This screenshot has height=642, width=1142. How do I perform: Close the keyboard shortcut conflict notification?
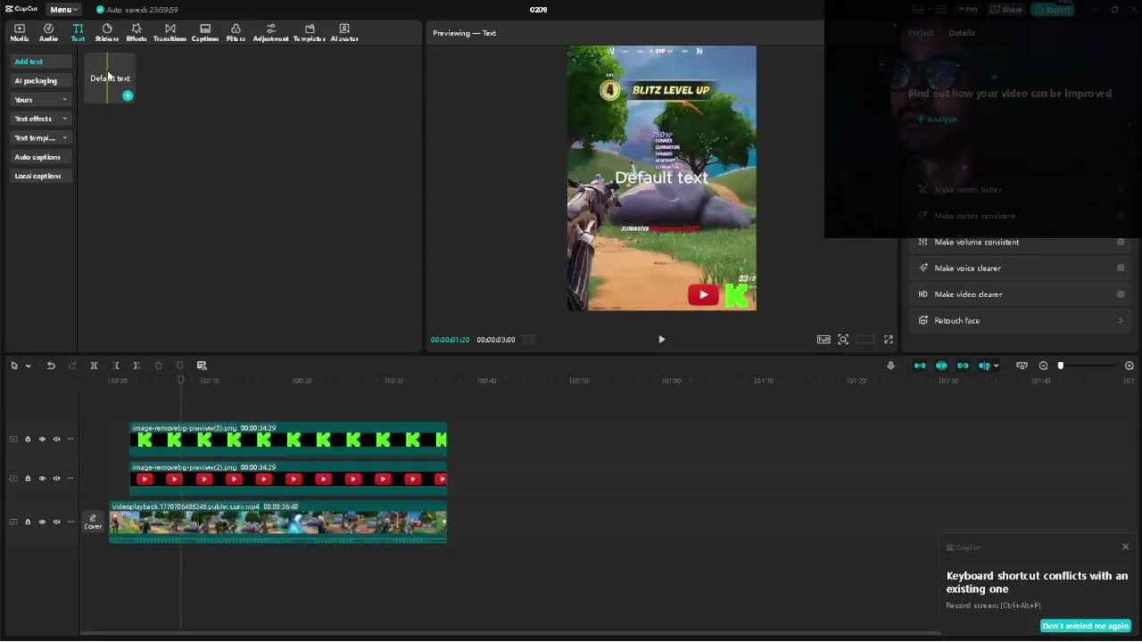coord(1125,547)
